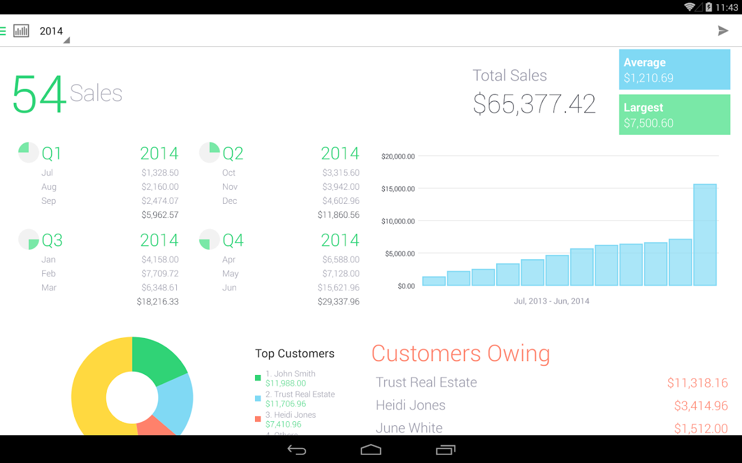Image resolution: width=742 pixels, height=463 pixels.
Task: Click the Q4 pie chart icon
Action: [209, 239]
